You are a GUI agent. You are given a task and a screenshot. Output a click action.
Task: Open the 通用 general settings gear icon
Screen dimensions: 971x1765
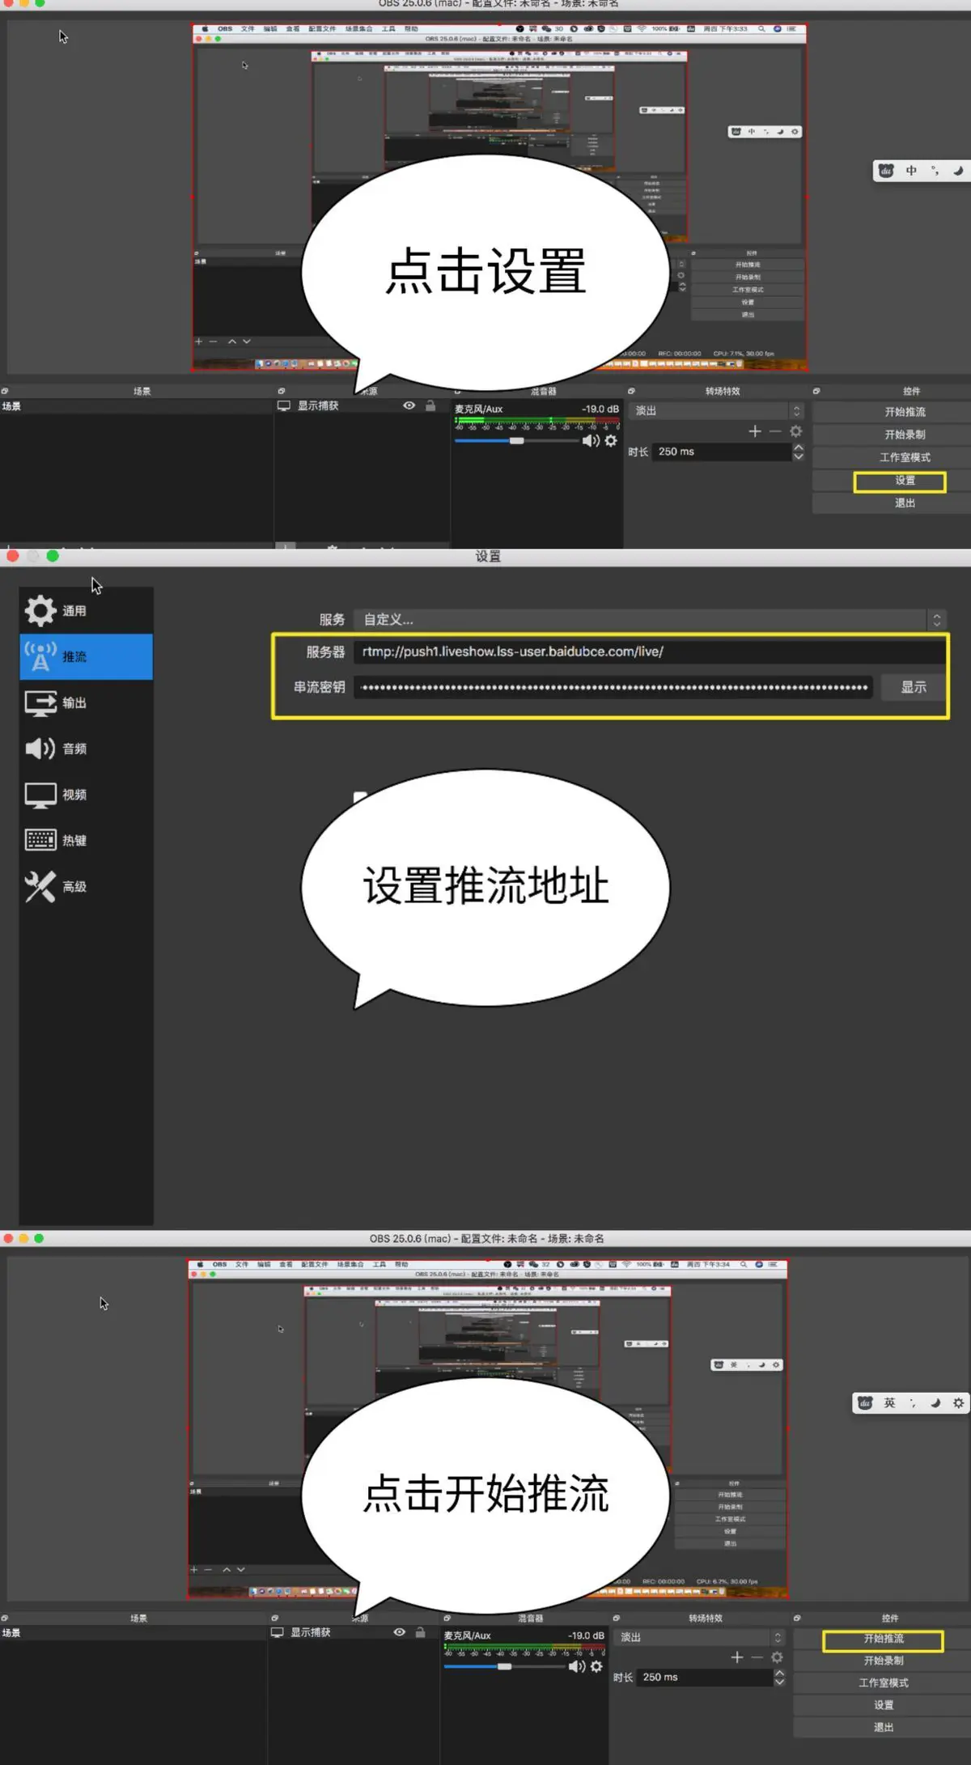click(x=40, y=611)
